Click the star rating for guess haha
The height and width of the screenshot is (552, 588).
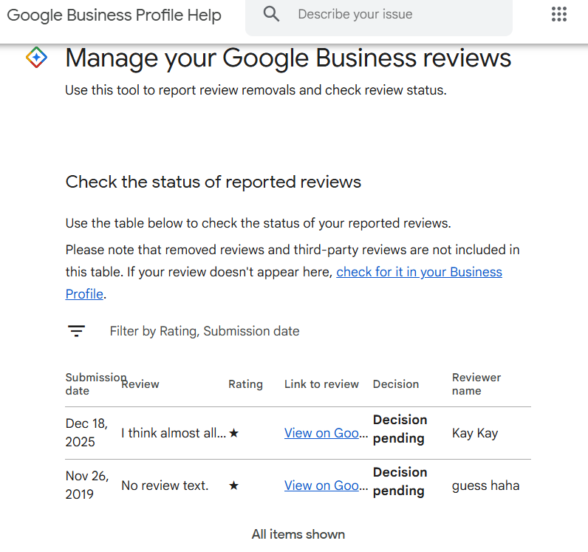[233, 486]
